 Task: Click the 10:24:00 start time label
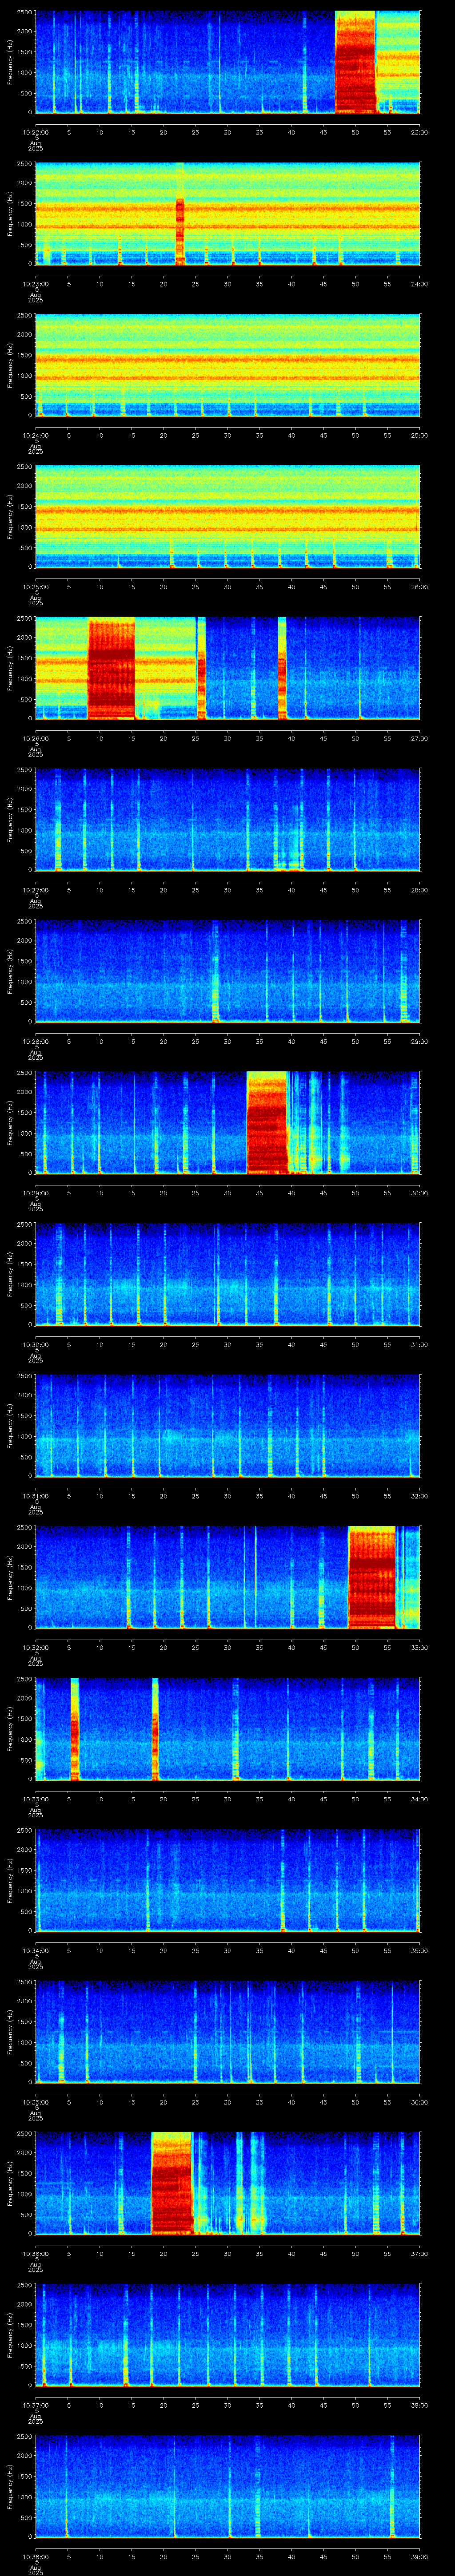coord(35,435)
